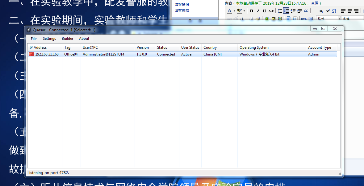Click the 1.3.0.0 version cell
The height and width of the screenshot is (186, 364).
[x=142, y=54]
